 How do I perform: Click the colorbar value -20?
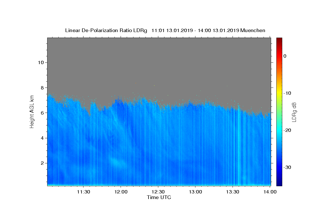click(x=287, y=130)
